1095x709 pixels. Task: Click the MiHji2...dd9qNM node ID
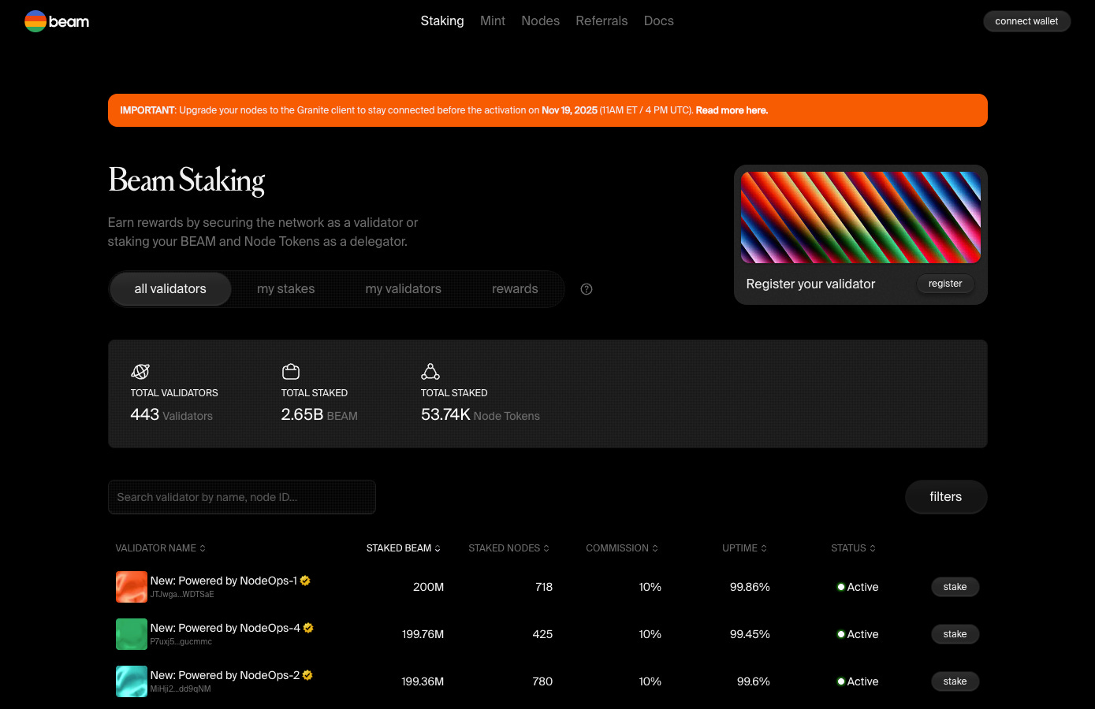[181, 689]
